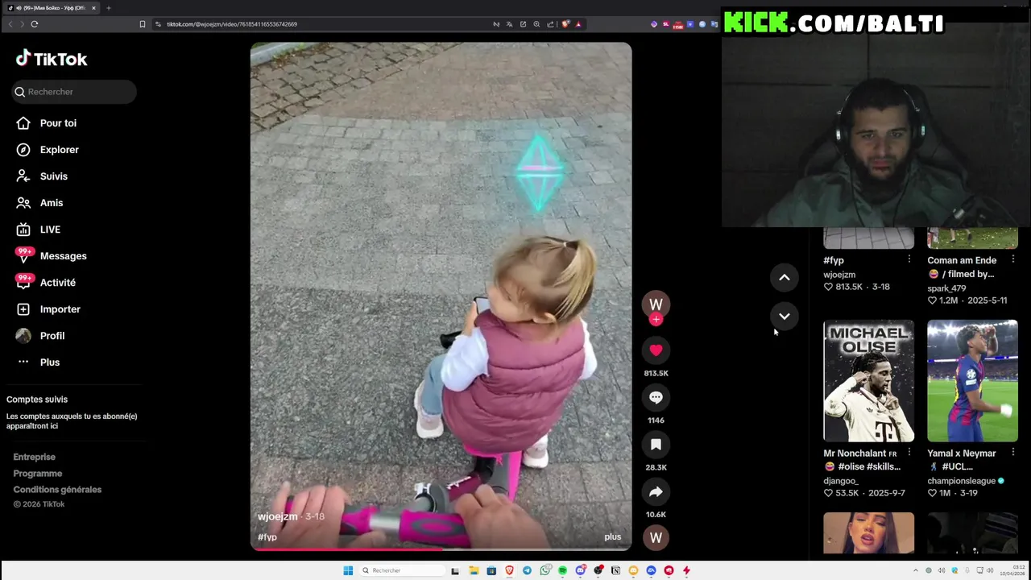
Task: Open Brave browser from taskbar
Action: (x=509, y=570)
